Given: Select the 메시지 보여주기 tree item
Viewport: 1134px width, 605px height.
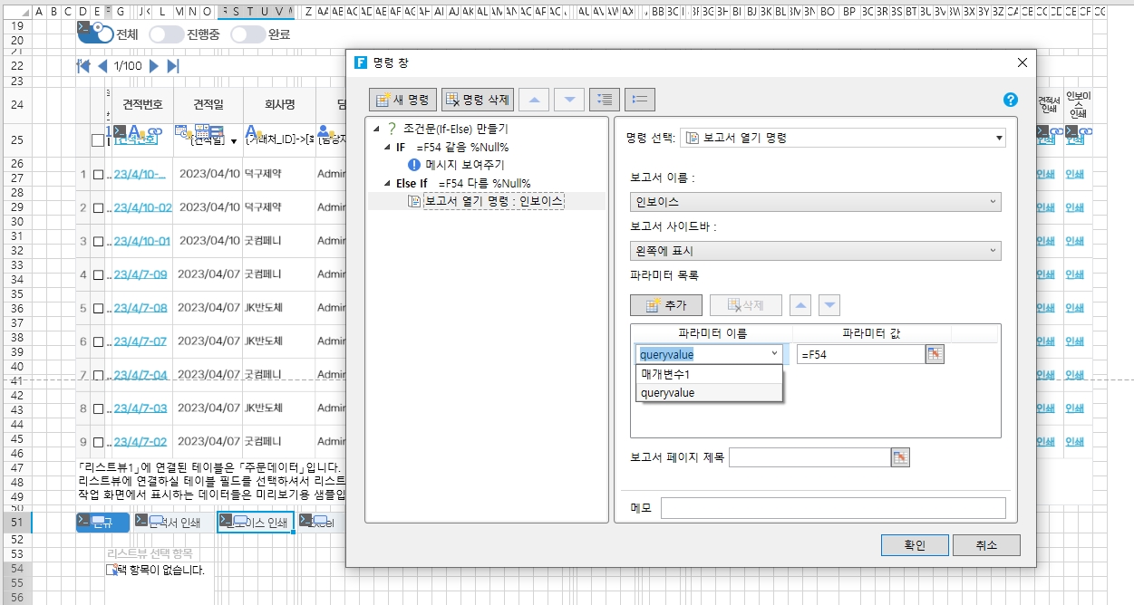Looking at the screenshot, I should point(465,165).
